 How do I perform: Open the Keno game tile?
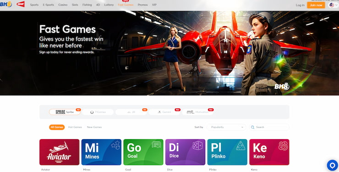[x=269, y=152]
